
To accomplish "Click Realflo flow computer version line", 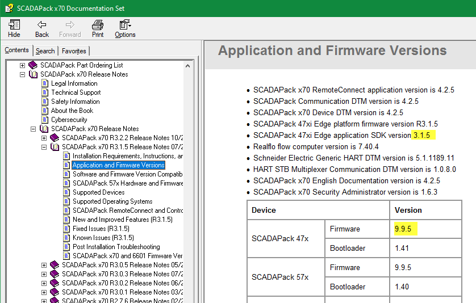I will [316, 147].
